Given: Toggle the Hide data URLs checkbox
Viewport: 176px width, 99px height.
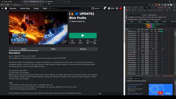Looking at the screenshot, I should click(147, 15).
